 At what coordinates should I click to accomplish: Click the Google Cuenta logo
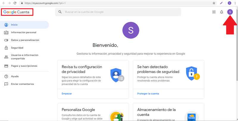[17, 12]
